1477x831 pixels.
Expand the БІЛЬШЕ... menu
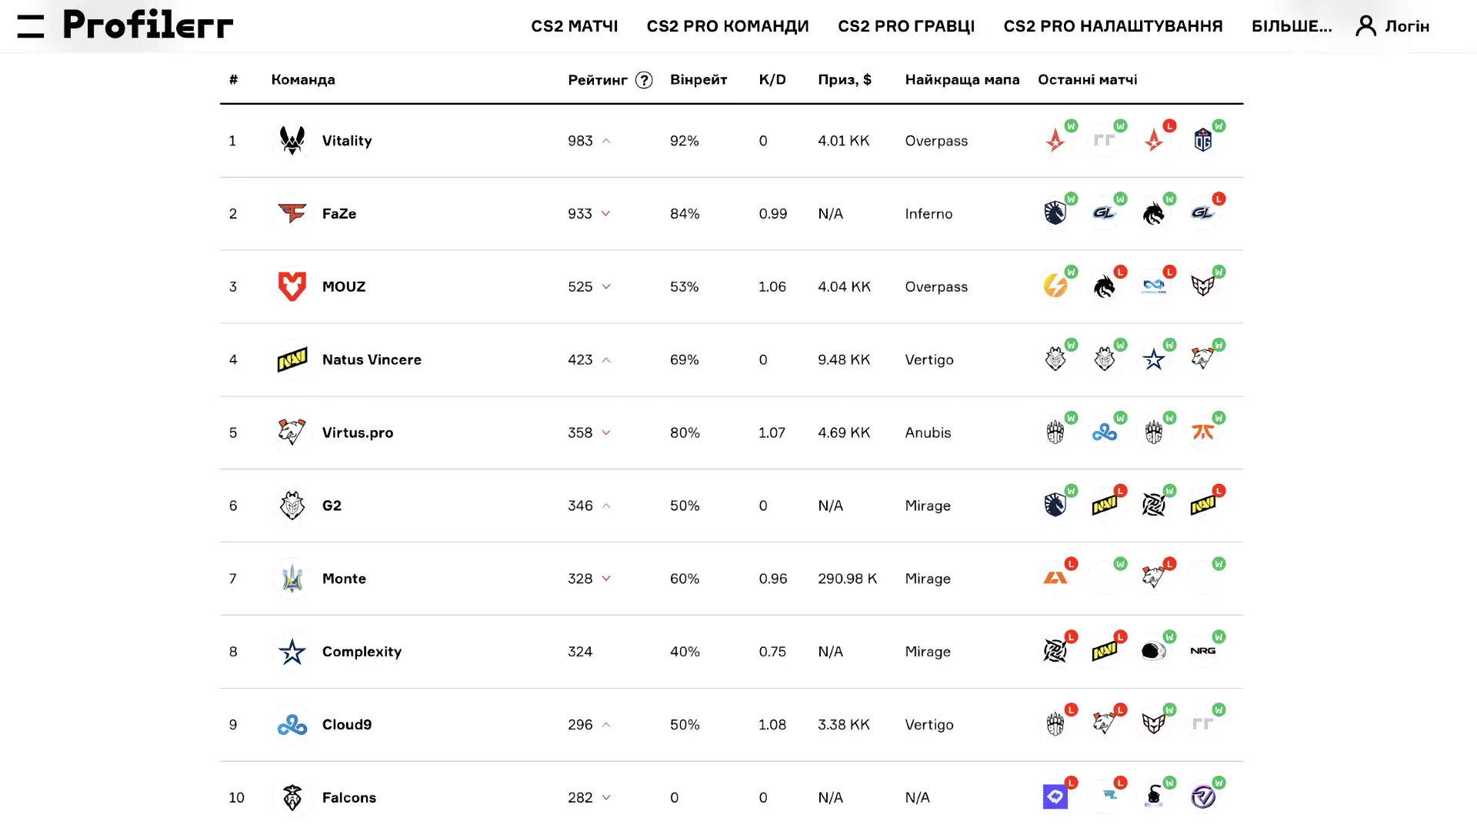click(x=1292, y=26)
